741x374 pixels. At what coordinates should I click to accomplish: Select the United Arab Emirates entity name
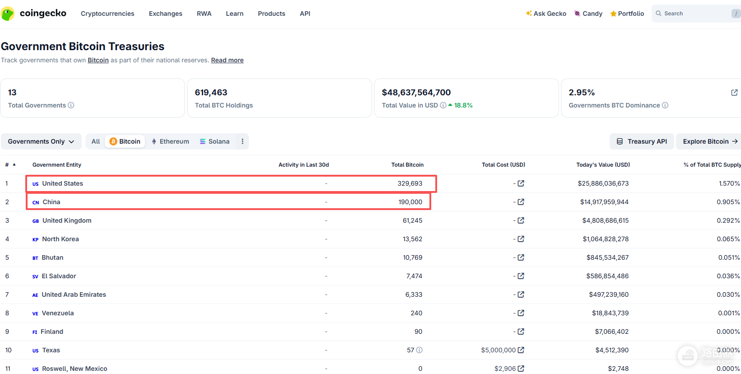point(74,295)
